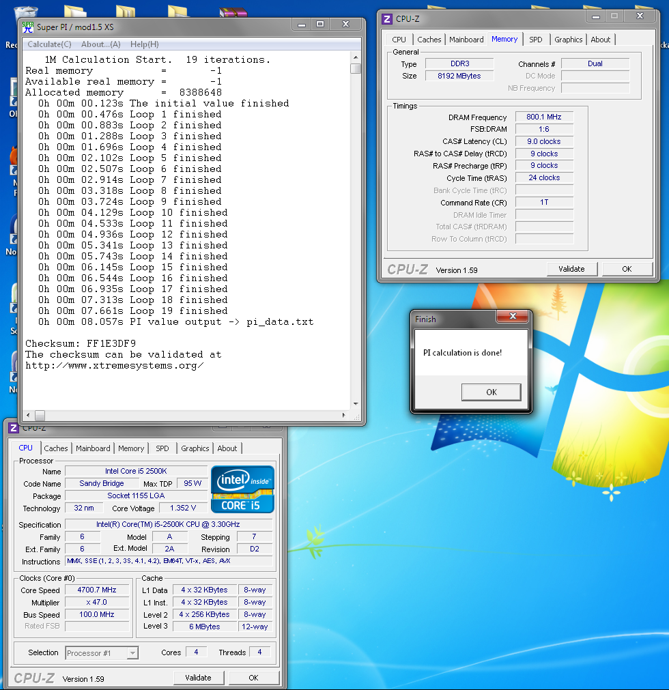
Task: Click the DRAM Frequency value 800.1 MHz
Action: tap(544, 117)
